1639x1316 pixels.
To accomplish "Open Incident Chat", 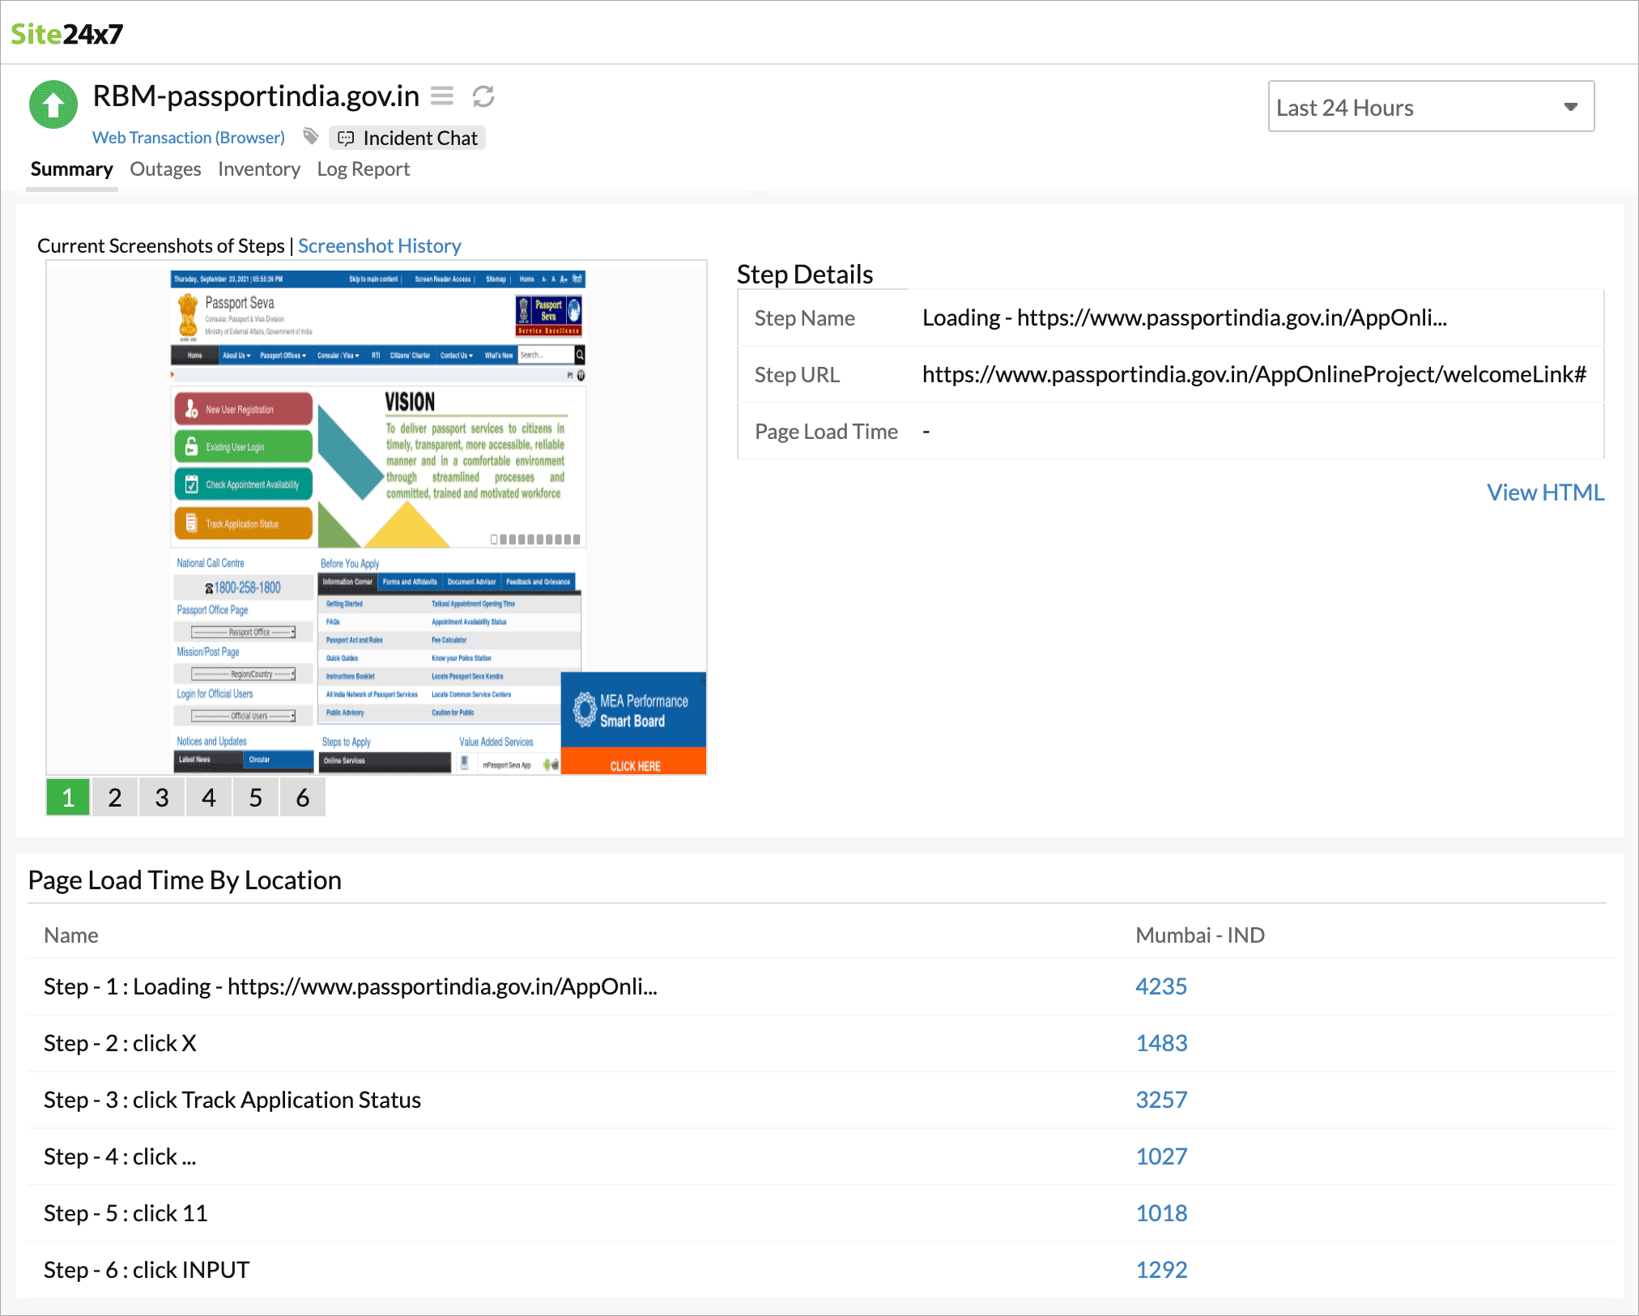I will coord(407,138).
